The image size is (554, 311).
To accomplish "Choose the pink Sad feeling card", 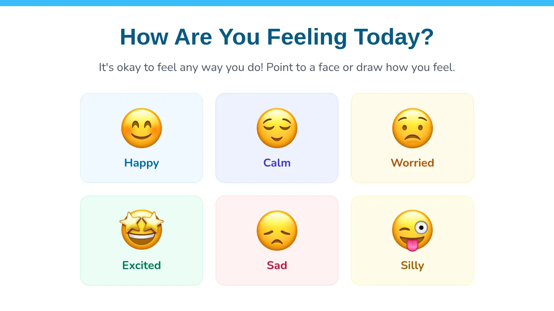I will coord(277,240).
